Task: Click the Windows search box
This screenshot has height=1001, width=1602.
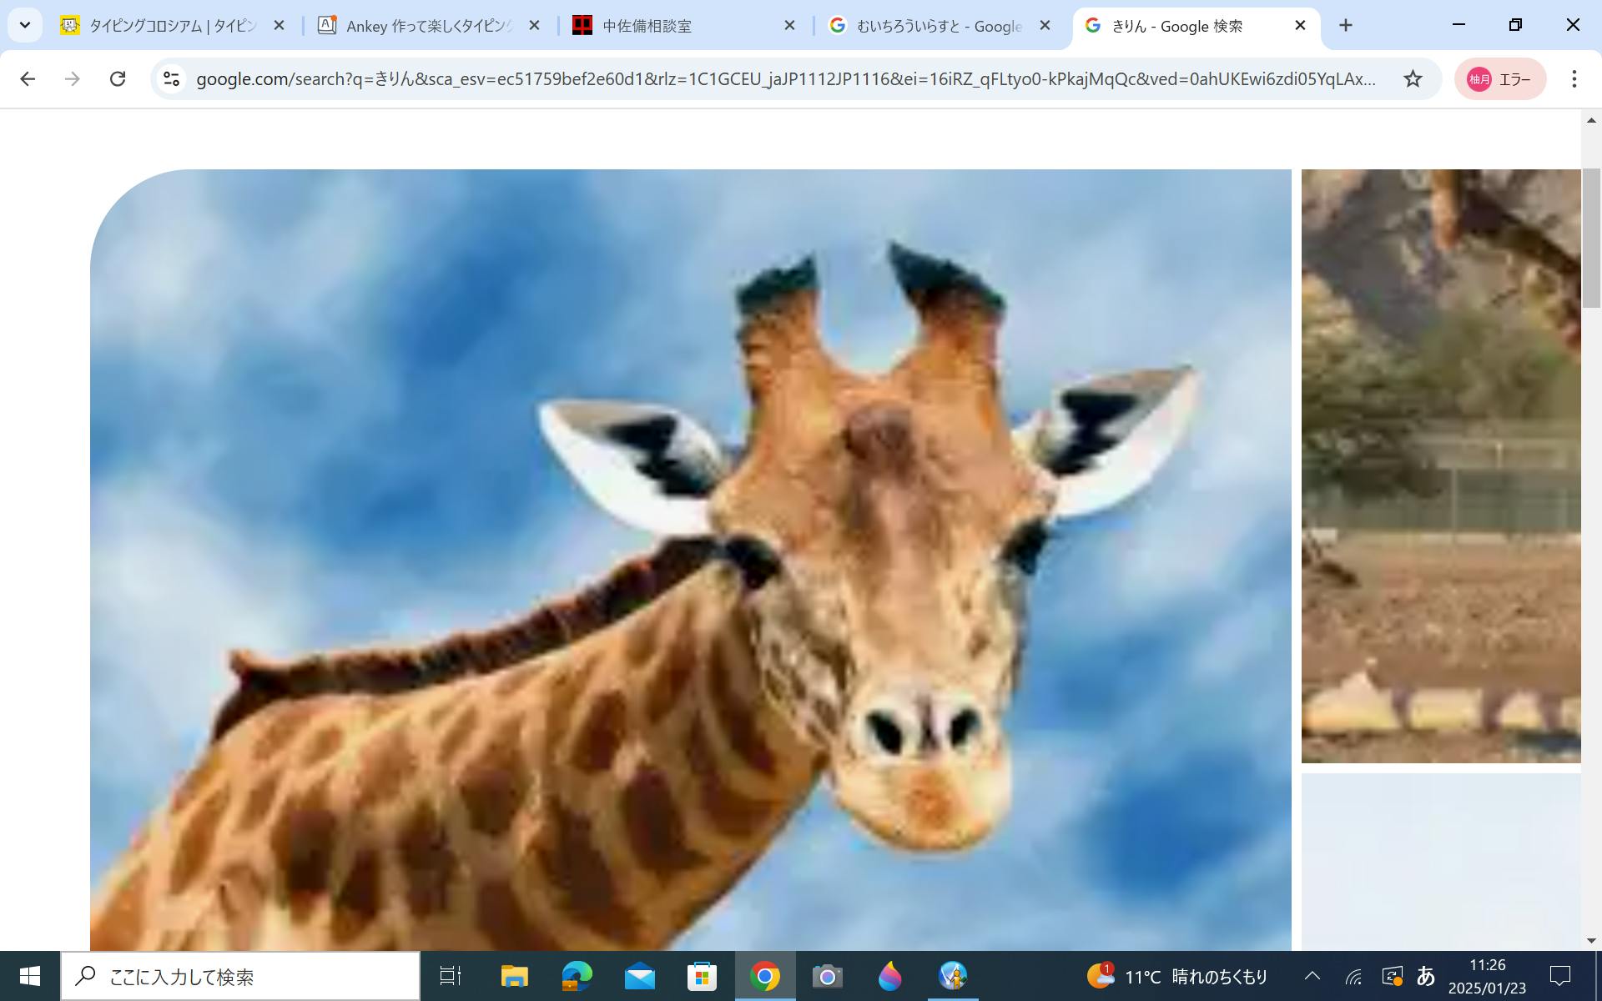Action: coord(240,976)
